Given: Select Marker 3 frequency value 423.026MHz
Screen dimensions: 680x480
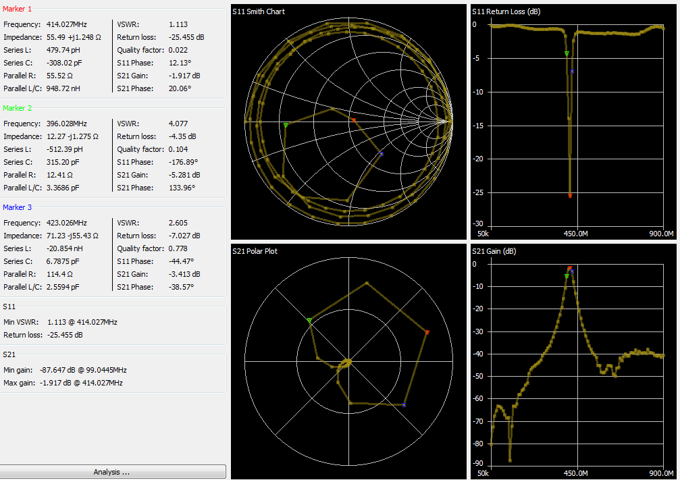Looking at the screenshot, I should coord(67,223).
